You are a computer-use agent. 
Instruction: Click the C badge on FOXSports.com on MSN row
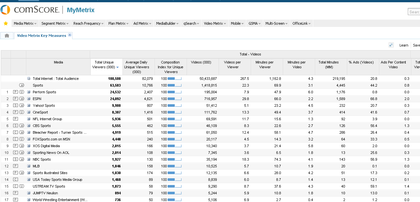point(15,139)
